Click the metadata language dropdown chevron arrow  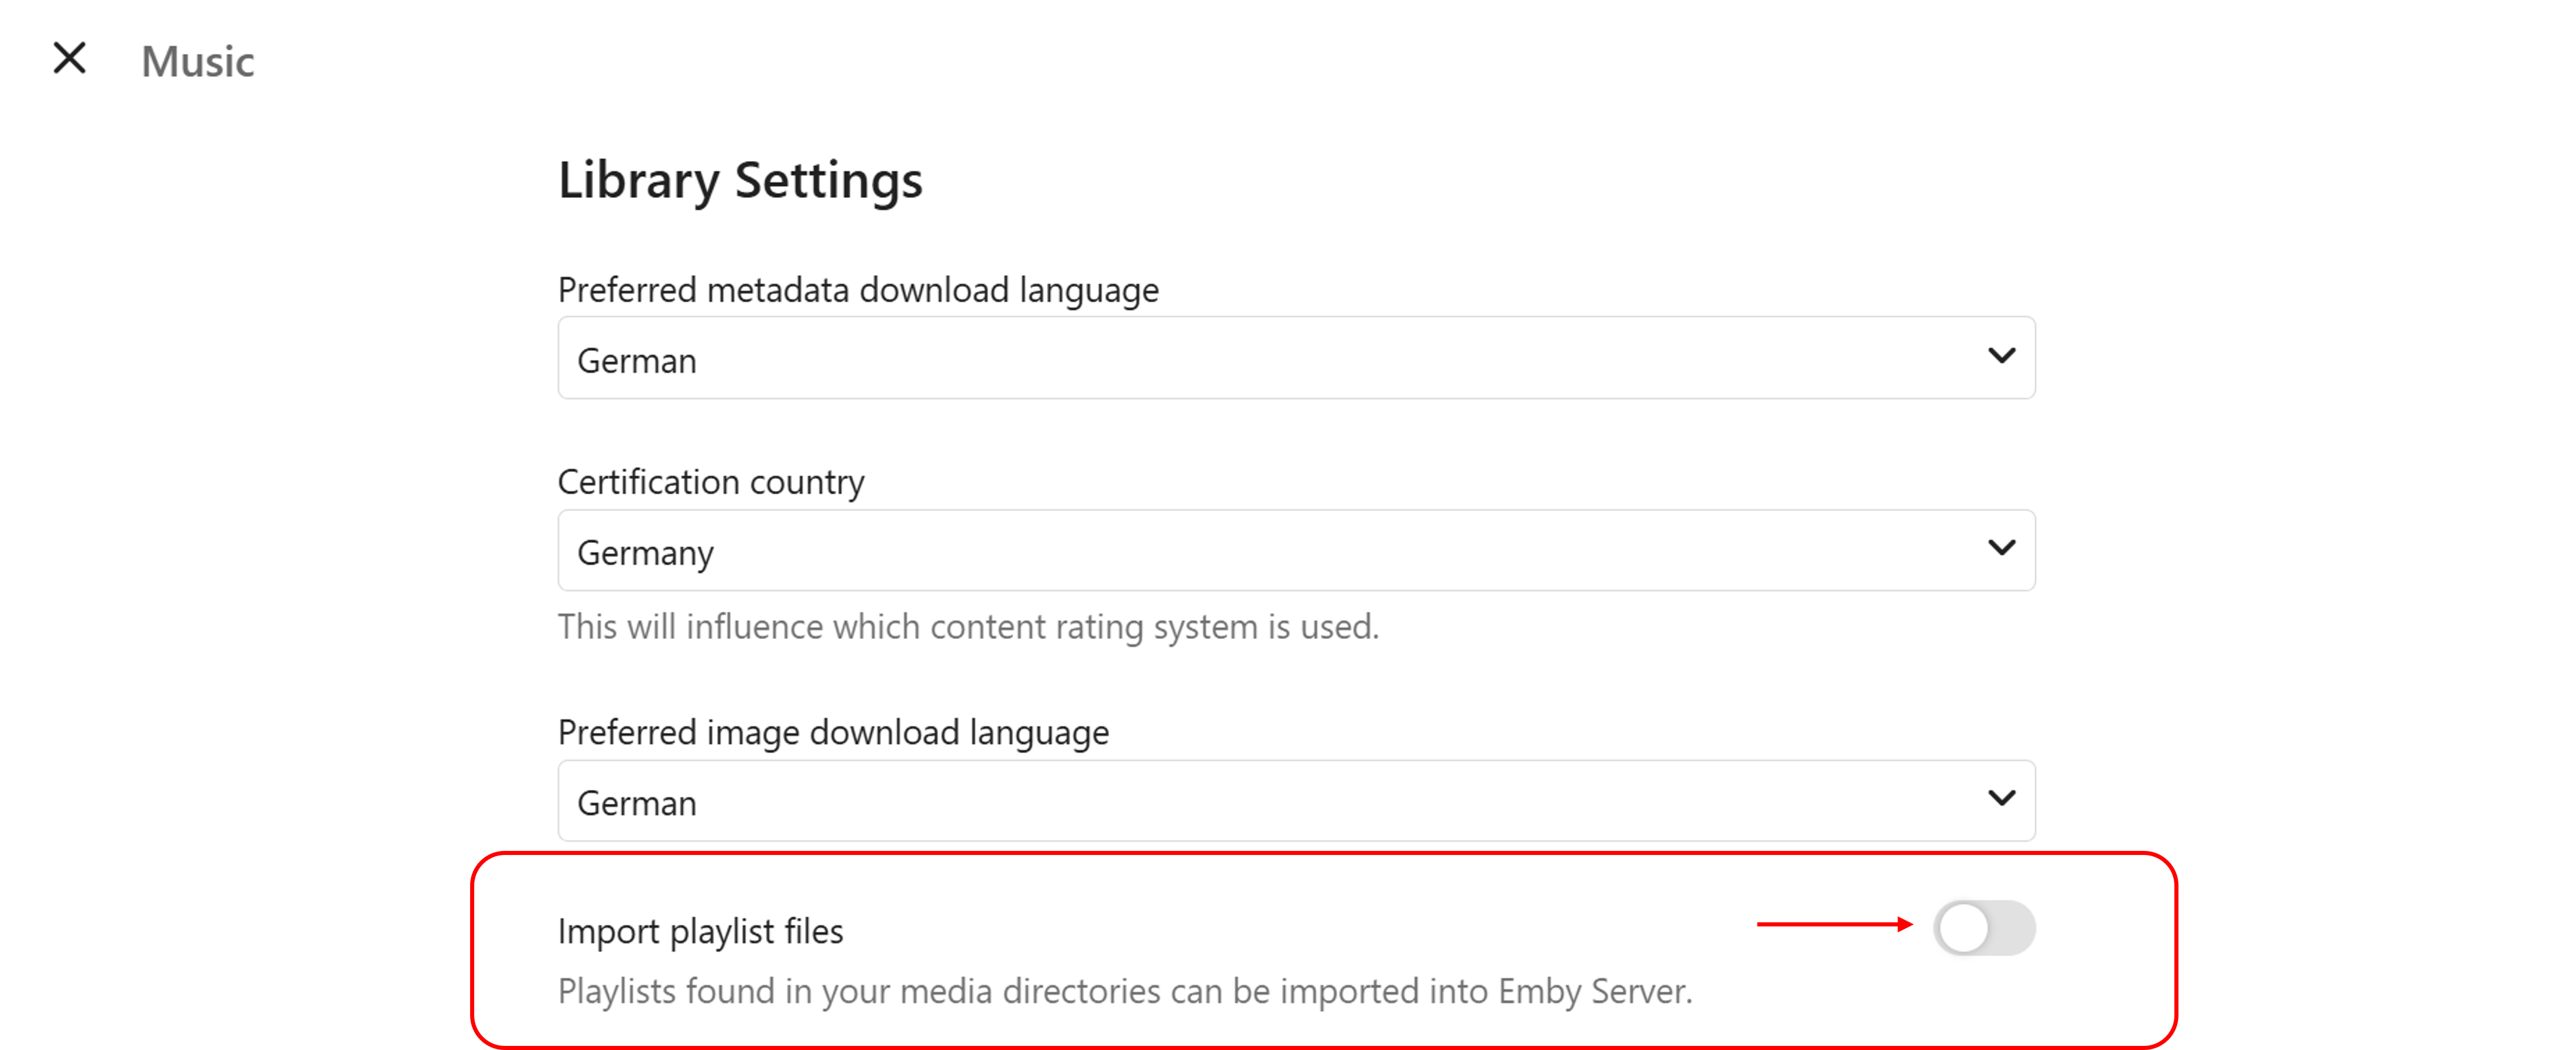point(2001,356)
